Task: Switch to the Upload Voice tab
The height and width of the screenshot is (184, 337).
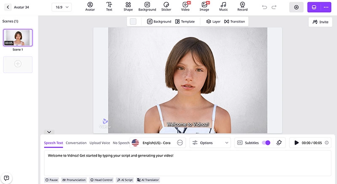Action: [x=100, y=143]
